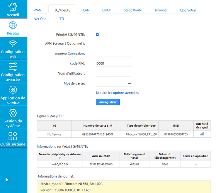
Task: Open the Static Route tab
Action: tap(133, 10)
